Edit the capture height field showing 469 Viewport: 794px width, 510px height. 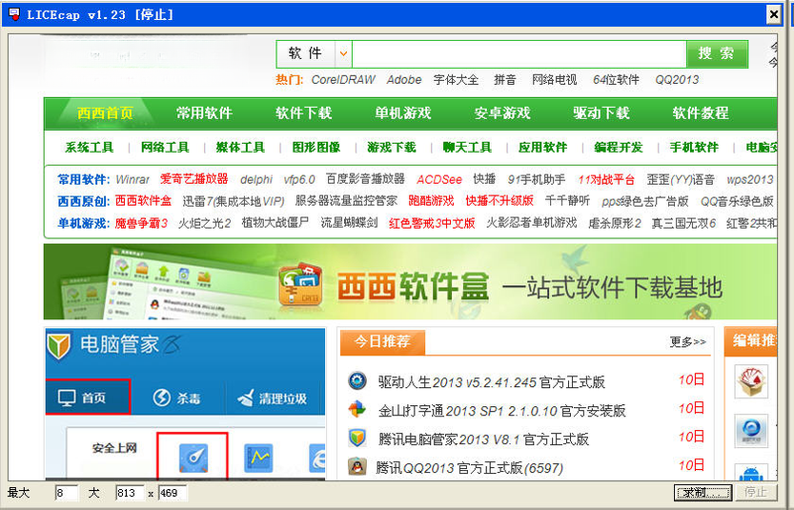tap(173, 493)
